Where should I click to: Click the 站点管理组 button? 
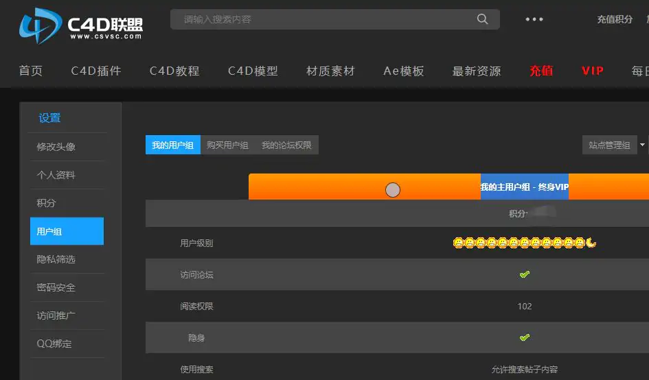(x=609, y=145)
